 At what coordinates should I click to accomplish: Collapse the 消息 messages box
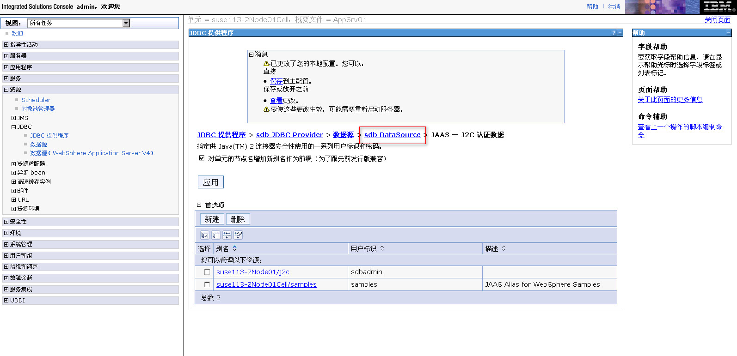tap(252, 54)
